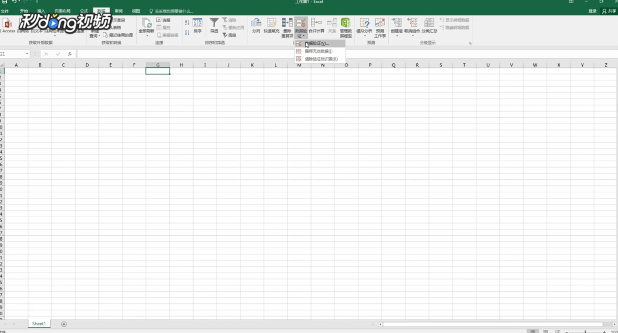Sort descending Z to A icon
Viewport: 618px width, 333px height.
pos(187,32)
